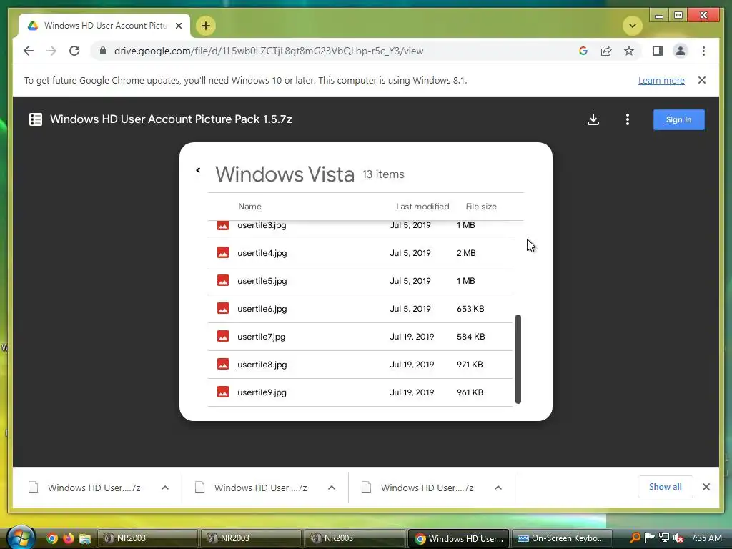This screenshot has width=732, height=549.
Task: Open the tab search dropdown arrow
Action: pyautogui.click(x=633, y=26)
